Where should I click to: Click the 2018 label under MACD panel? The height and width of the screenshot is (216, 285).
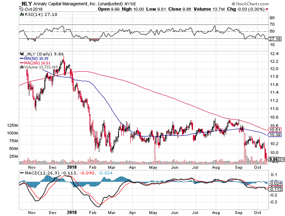point(72,212)
